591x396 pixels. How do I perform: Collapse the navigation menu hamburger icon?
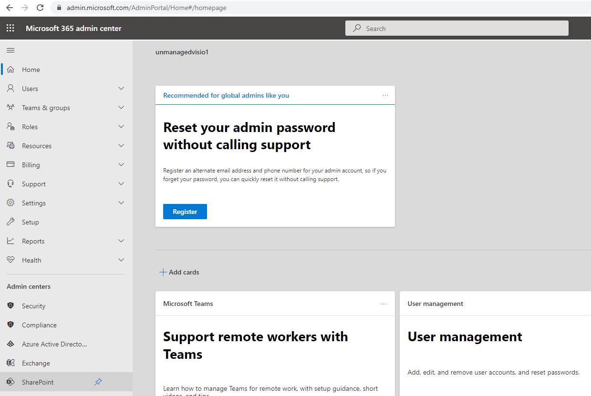(10, 50)
